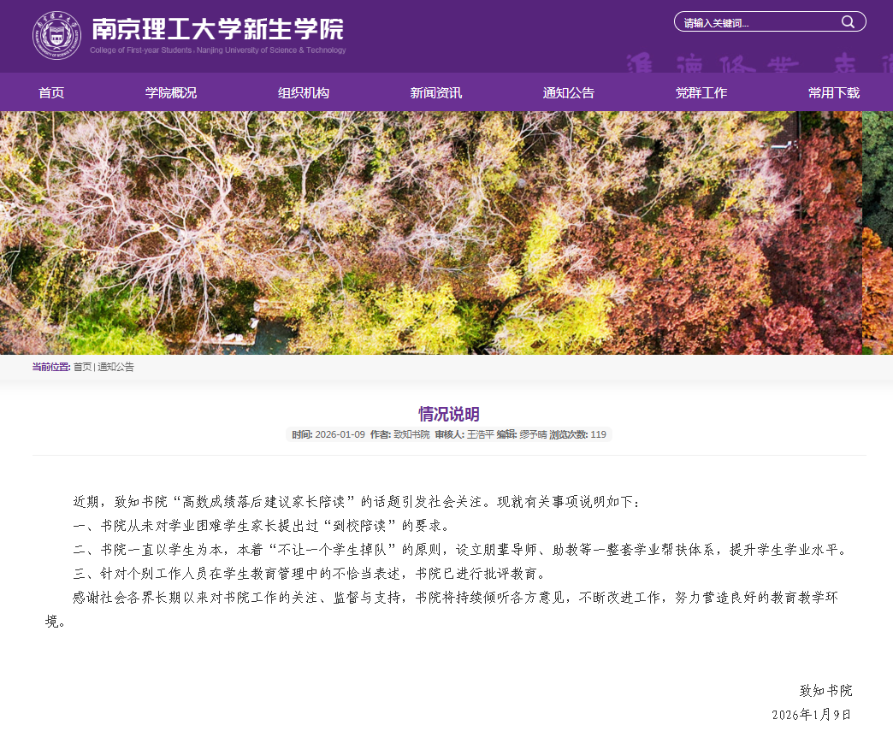The width and height of the screenshot is (893, 749).
Task: Open the 新闻资讯 navigation menu
Action: pos(436,91)
